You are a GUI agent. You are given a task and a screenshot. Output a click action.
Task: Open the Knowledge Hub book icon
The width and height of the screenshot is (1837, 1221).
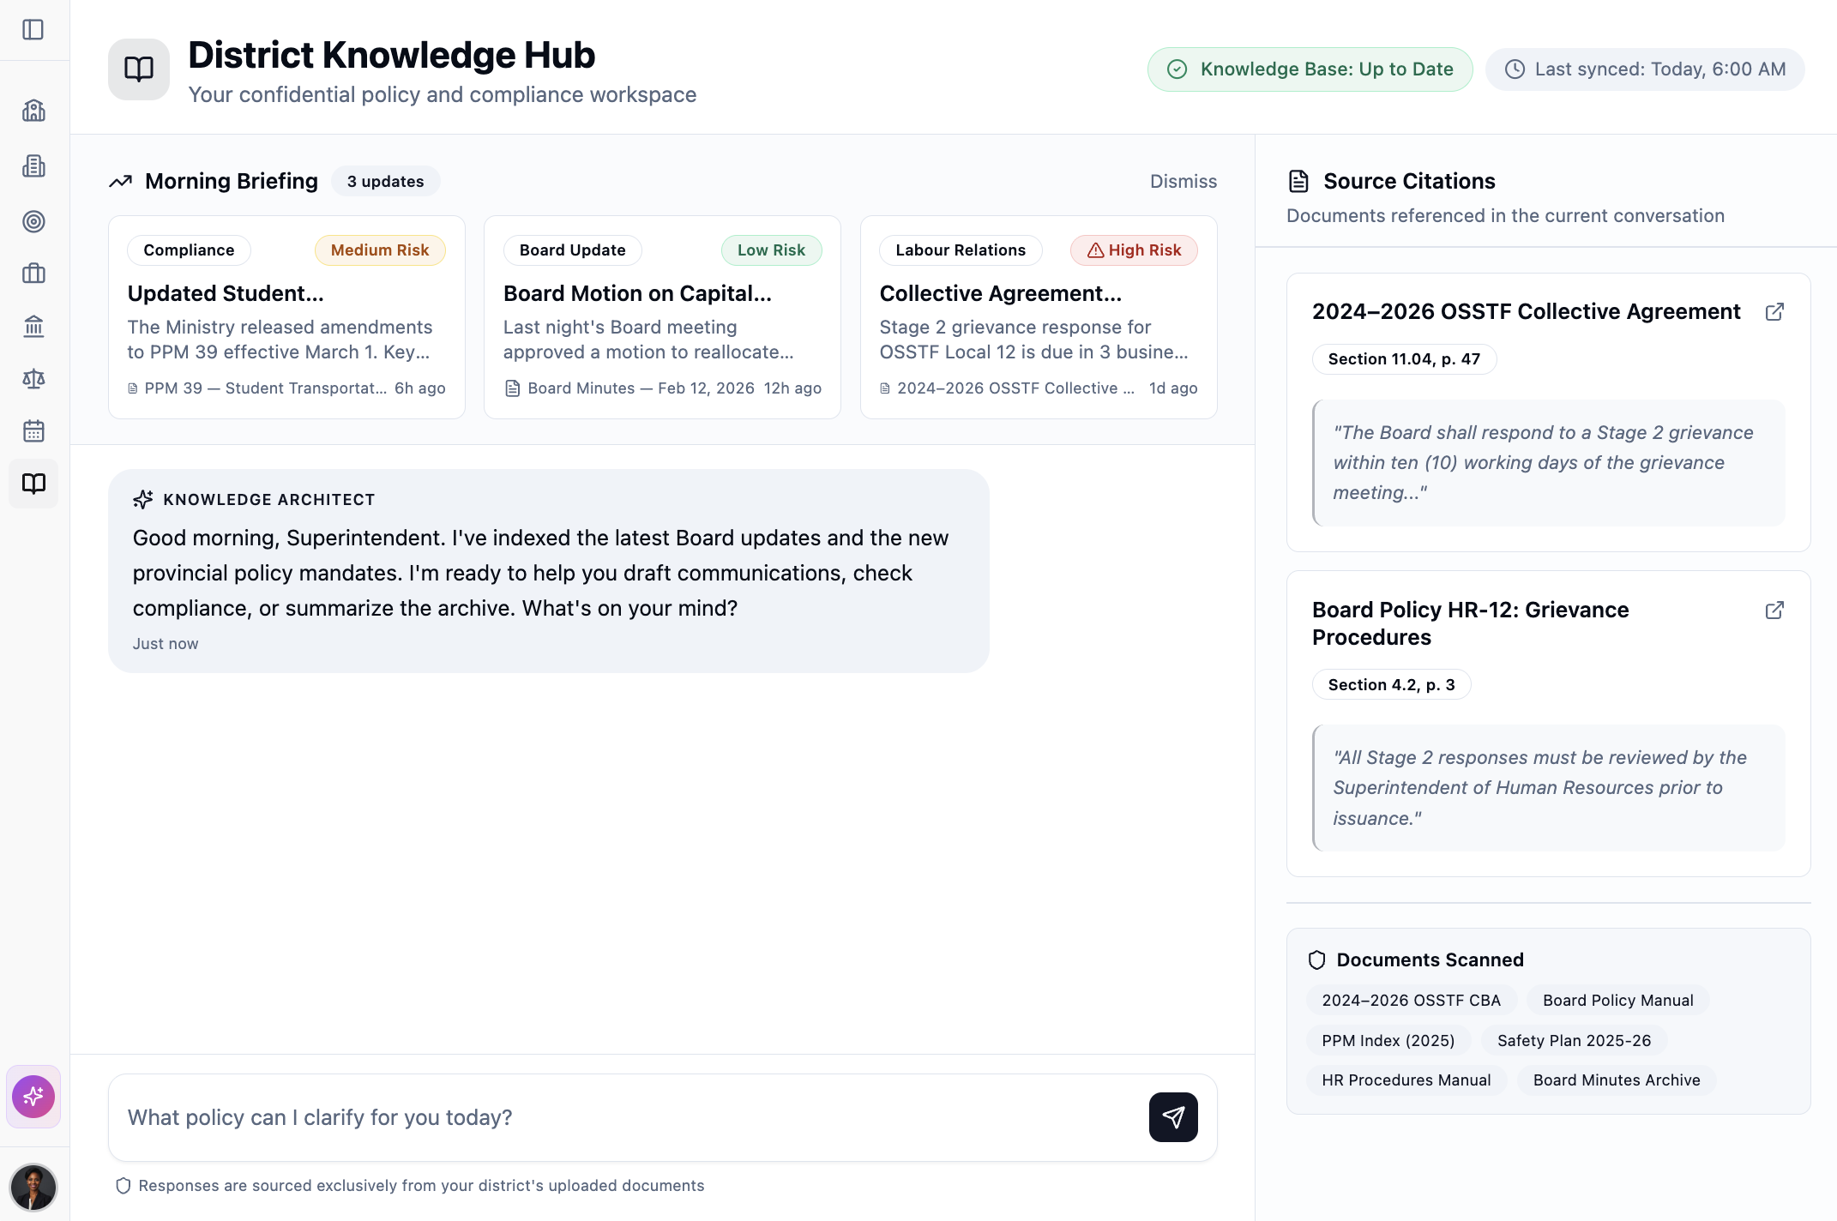coord(33,483)
